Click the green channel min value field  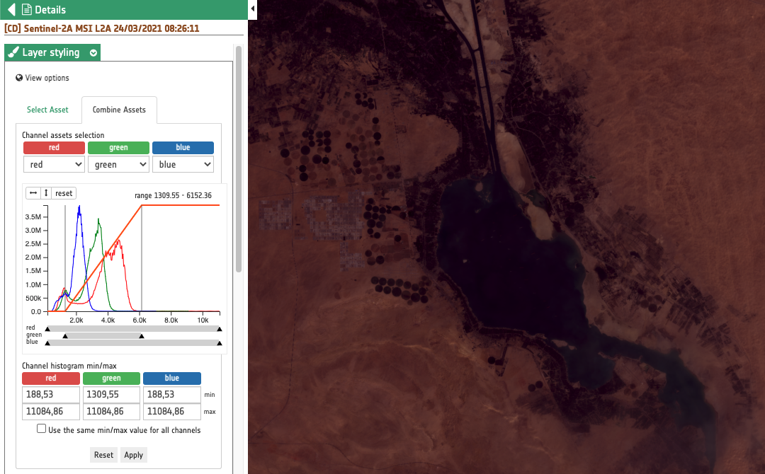point(110,394)
